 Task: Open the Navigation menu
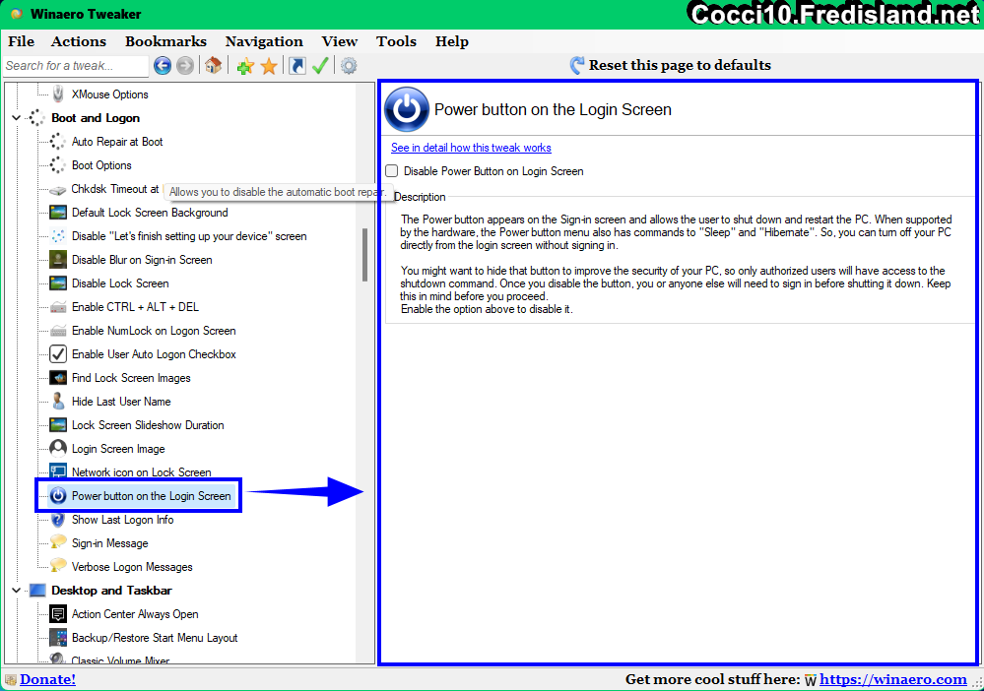click(x=264, y=41)
